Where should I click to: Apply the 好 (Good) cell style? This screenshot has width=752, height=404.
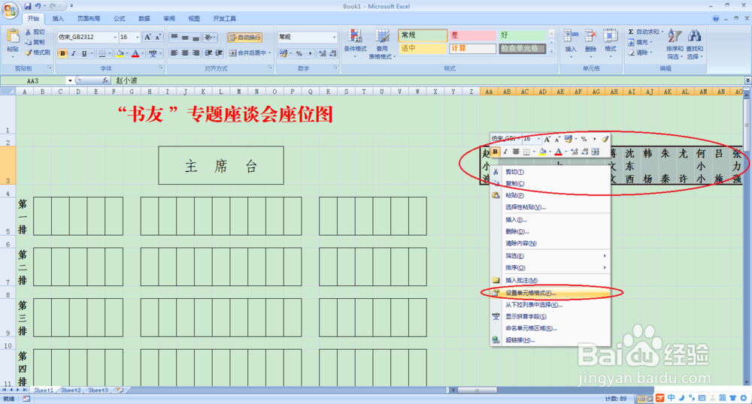523,35
